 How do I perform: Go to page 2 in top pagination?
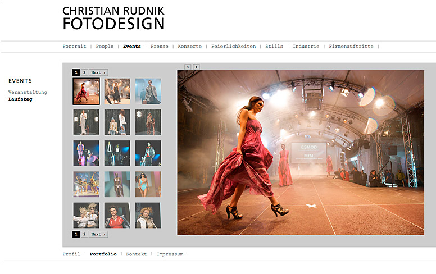84,72
